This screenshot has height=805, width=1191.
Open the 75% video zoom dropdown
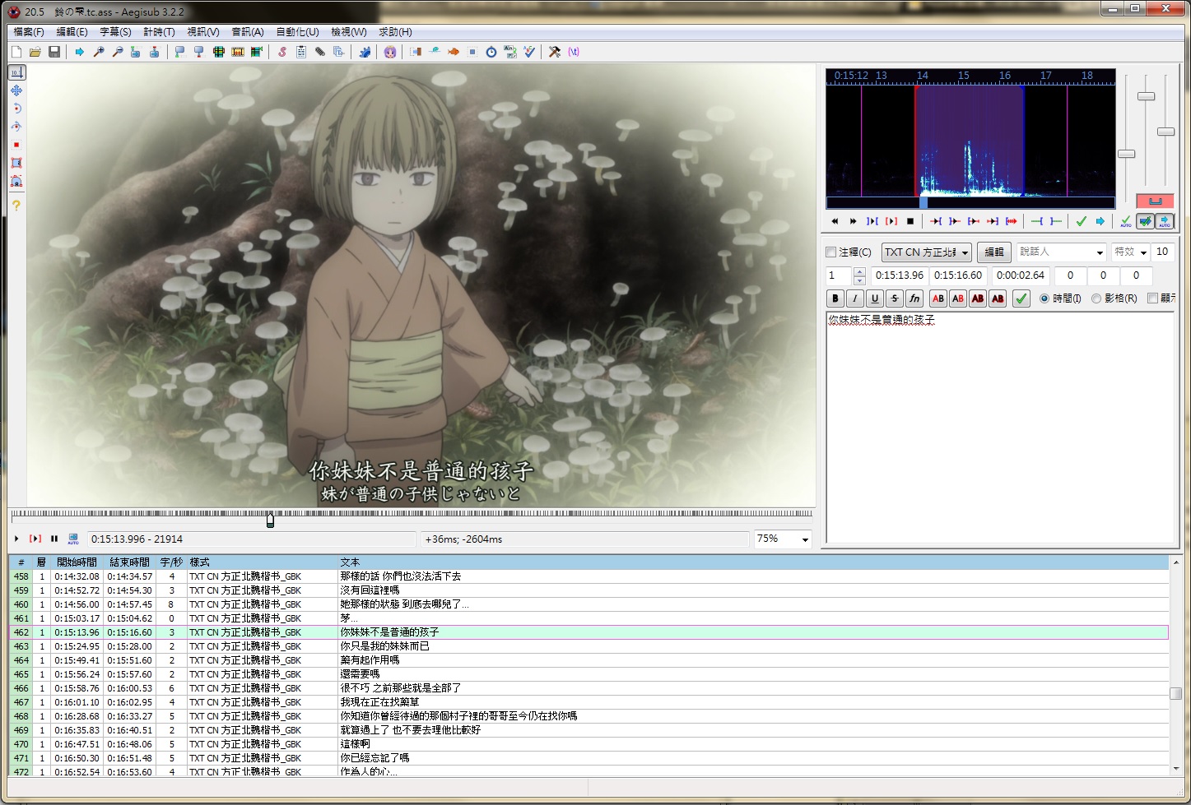(804, 539)
